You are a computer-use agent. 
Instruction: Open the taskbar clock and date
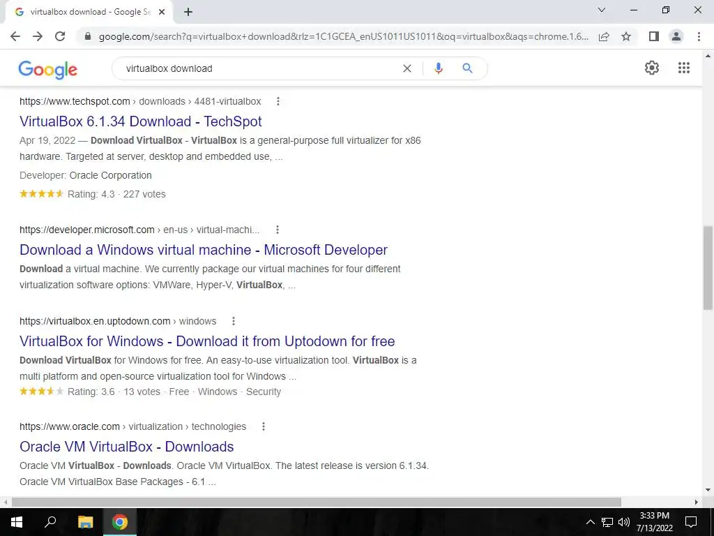point(654,522)
